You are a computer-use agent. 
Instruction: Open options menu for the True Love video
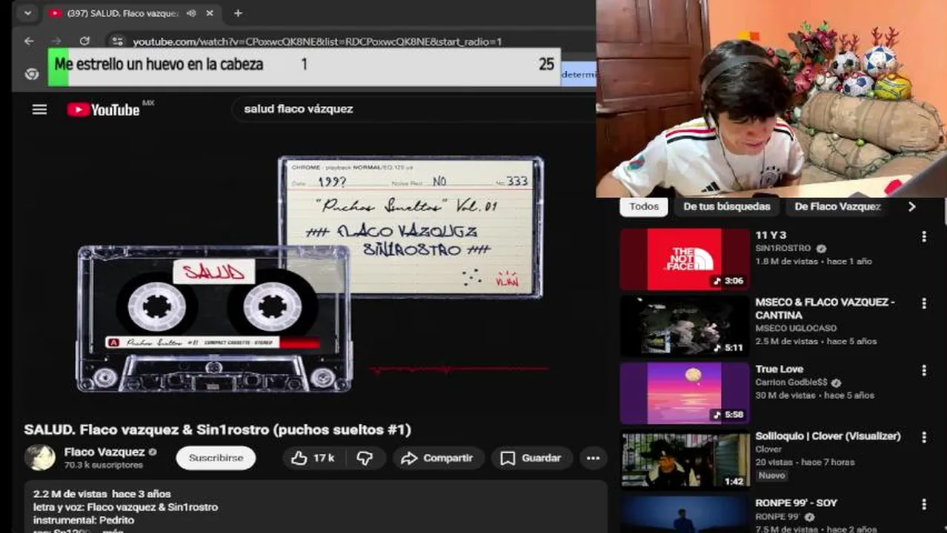[923, 370]
